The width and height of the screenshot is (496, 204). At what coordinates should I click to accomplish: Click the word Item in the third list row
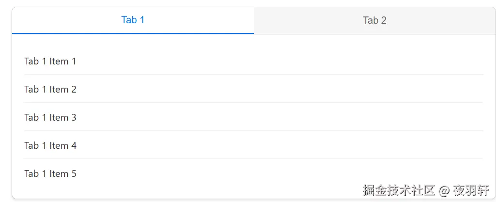(x=59, y=118)
